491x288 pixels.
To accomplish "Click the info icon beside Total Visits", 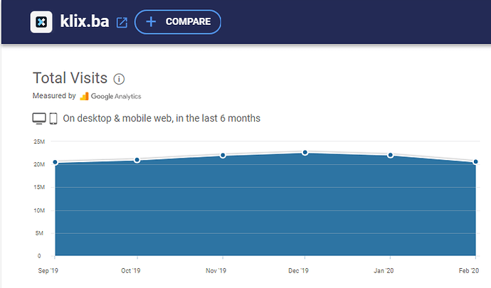I will [119, 79].
